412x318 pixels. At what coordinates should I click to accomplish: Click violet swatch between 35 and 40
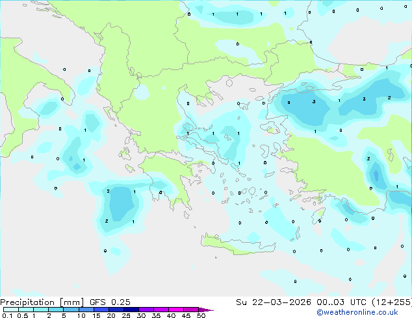(161, 310)
